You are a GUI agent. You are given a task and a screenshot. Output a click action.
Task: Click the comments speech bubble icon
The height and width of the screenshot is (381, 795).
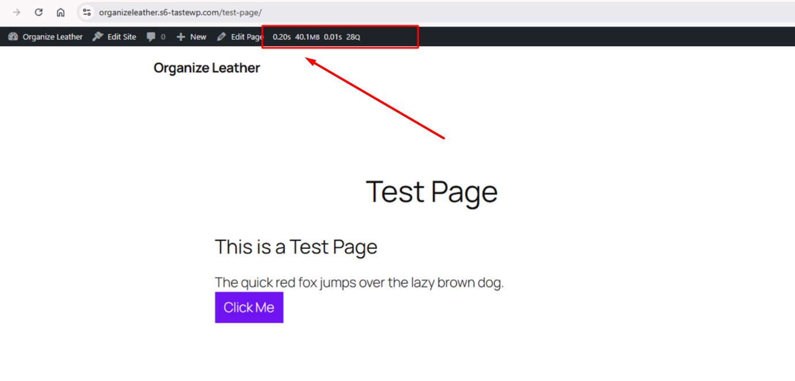151,37
